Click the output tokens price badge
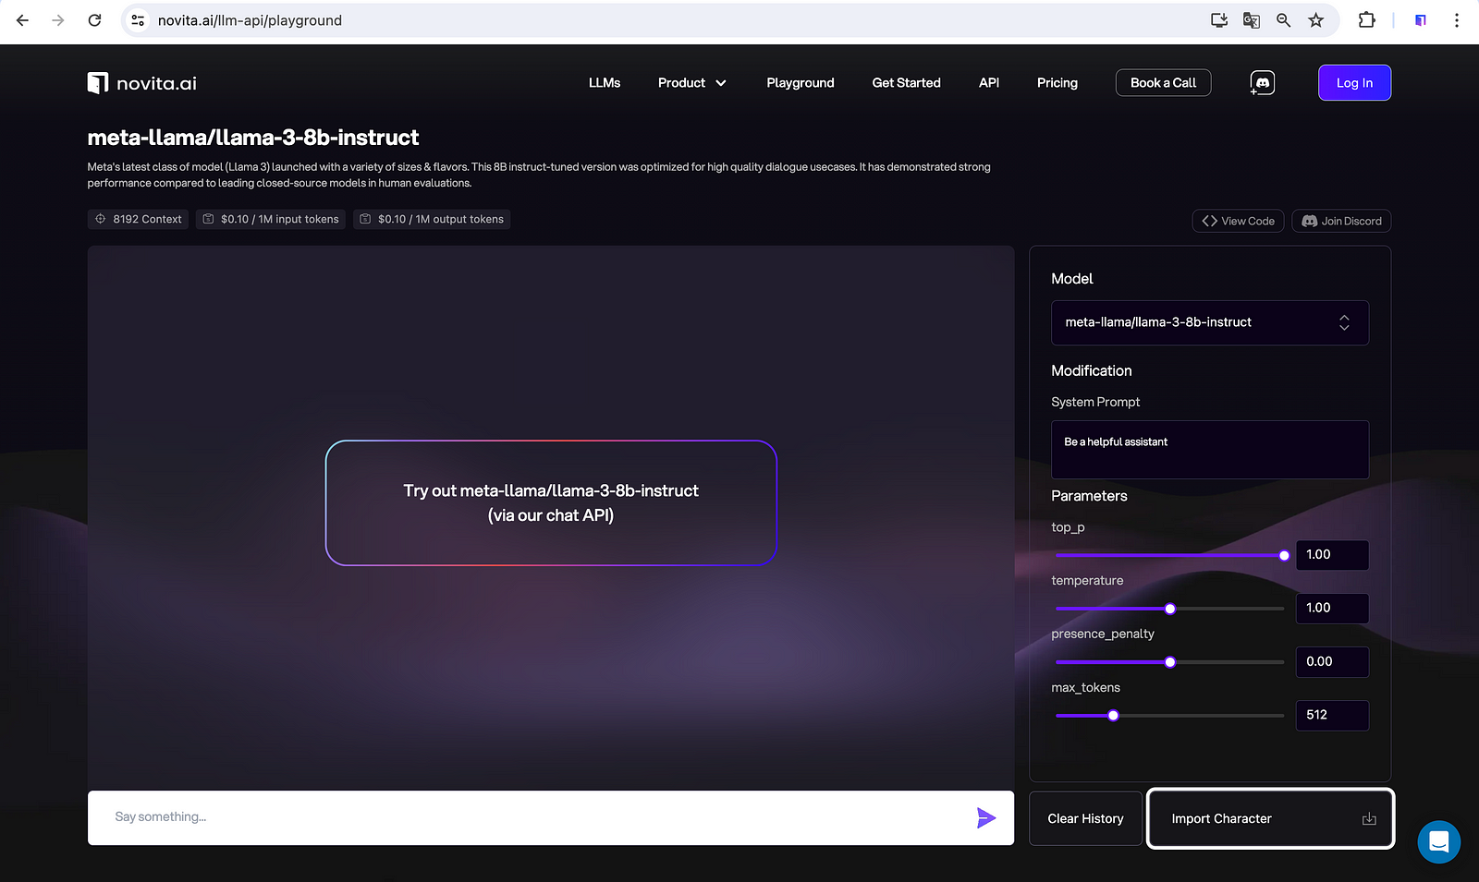This screenshot has width=1479, height=882. (432, 219)
